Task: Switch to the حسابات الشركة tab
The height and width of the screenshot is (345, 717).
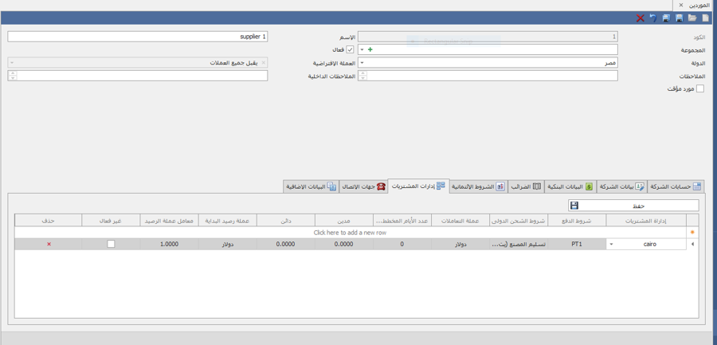Action: pos(676,186)
